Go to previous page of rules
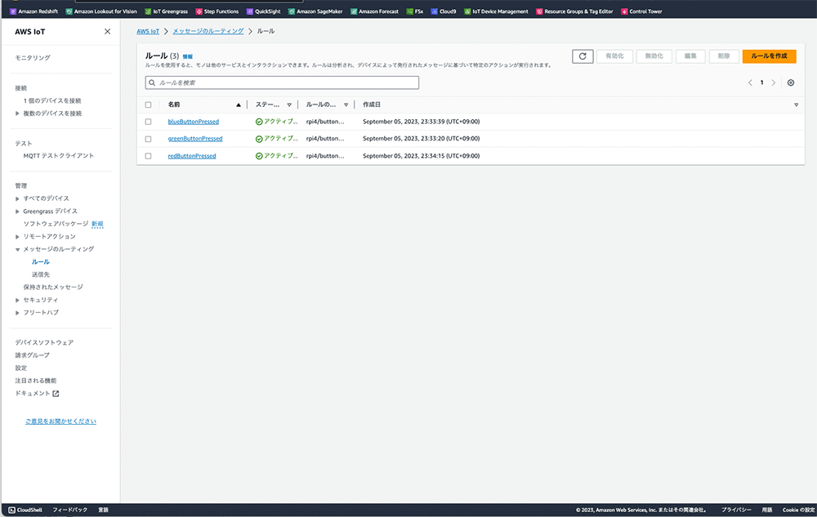 point(750,82)
